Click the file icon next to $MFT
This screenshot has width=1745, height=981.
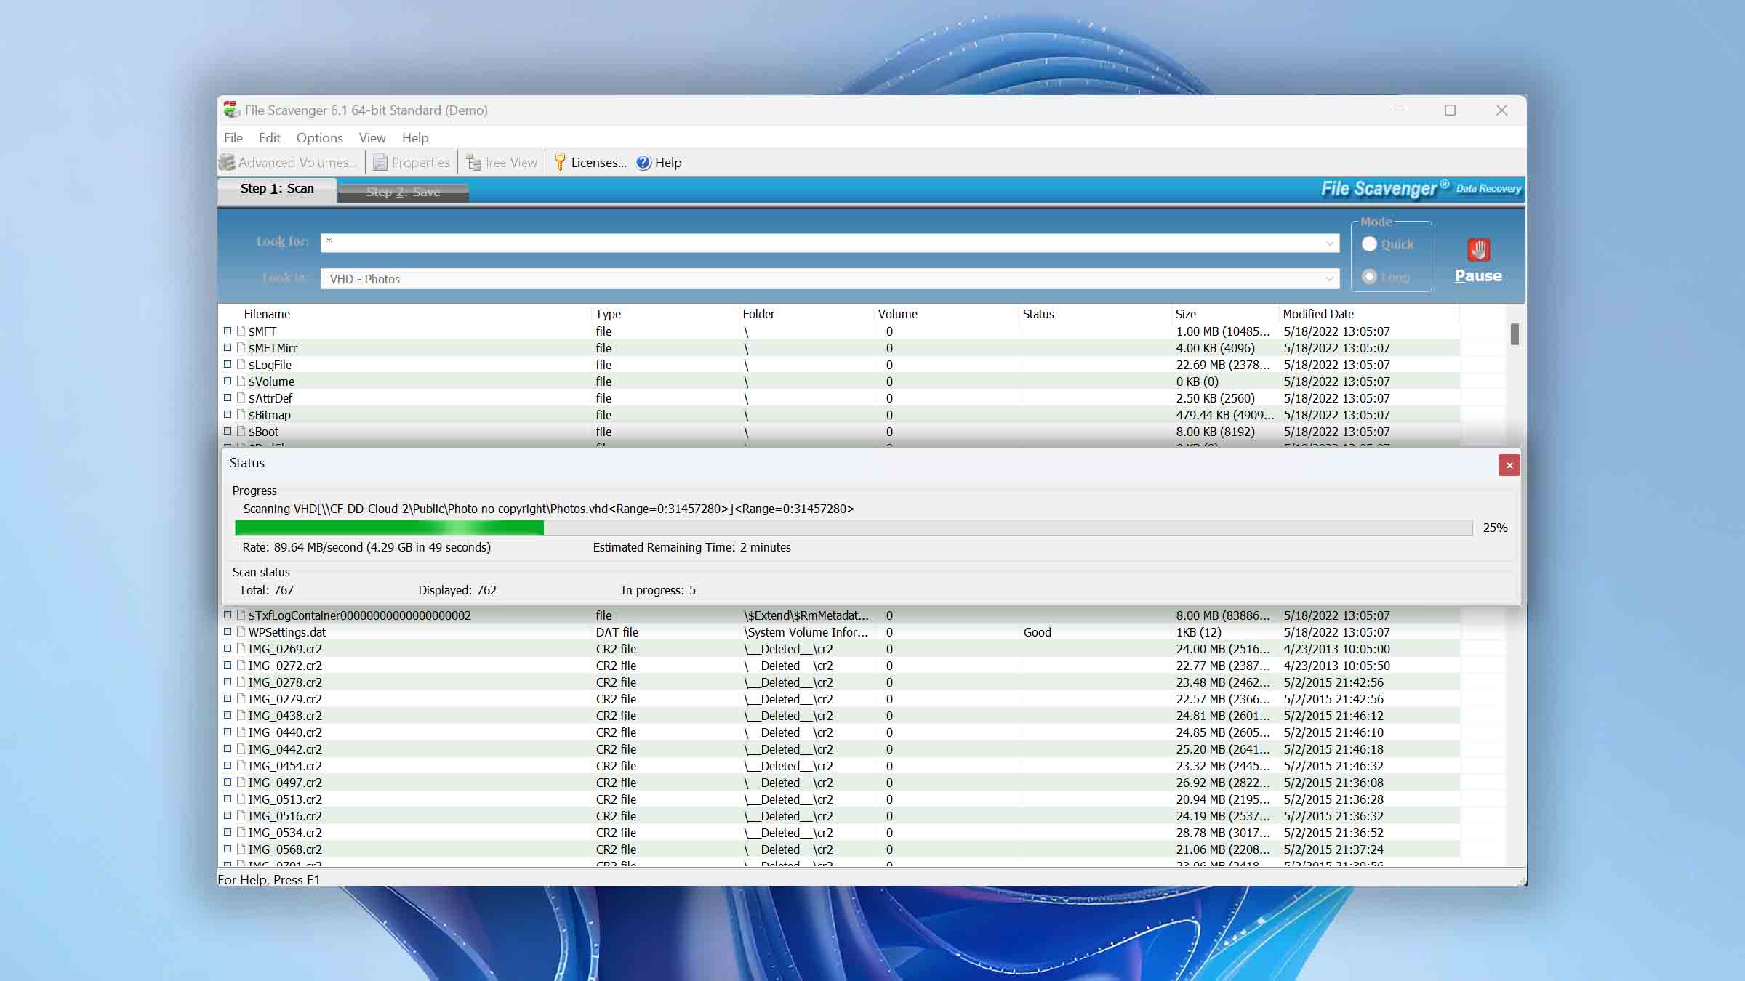click(241, 331)
